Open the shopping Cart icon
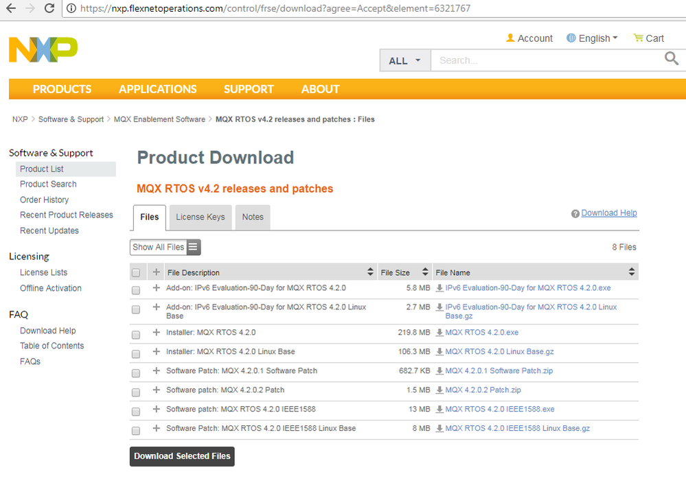Viewport: 686px width, 487px height. point(639,38)
